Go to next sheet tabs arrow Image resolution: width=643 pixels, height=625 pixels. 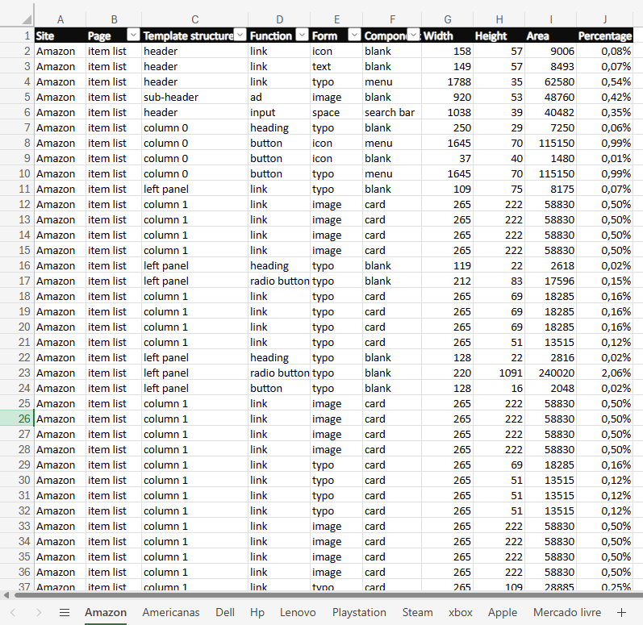[x=39, y=612]
